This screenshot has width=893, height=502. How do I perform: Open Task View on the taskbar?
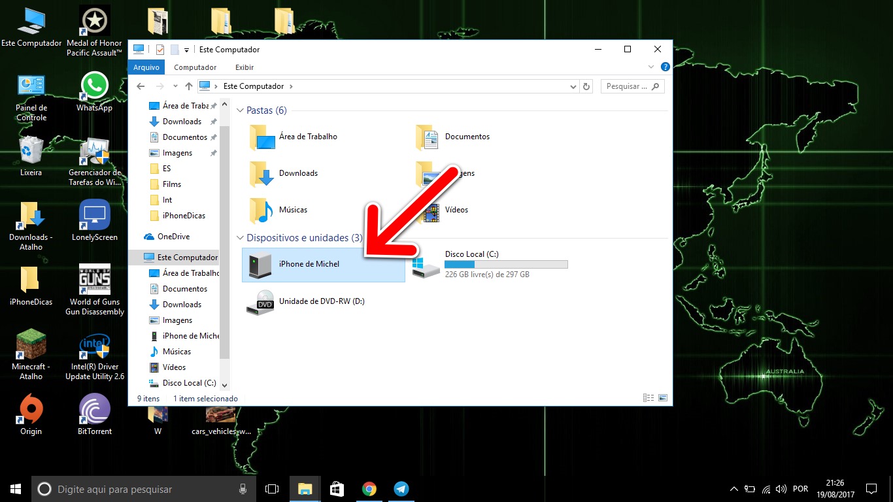tap(272, 489)
